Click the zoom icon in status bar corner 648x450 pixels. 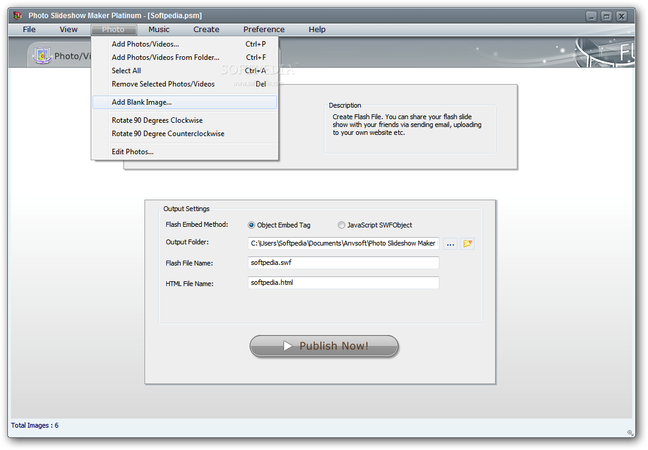(630, 432)
